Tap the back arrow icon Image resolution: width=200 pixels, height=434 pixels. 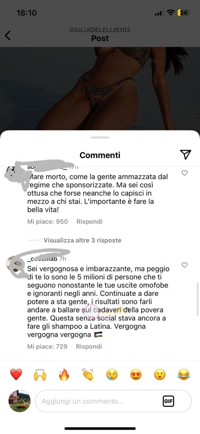(8, 35)
